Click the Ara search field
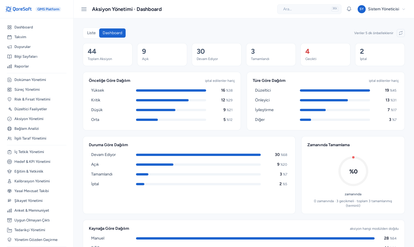Viewport: 414px width, 247px height. tap(309, 9)
